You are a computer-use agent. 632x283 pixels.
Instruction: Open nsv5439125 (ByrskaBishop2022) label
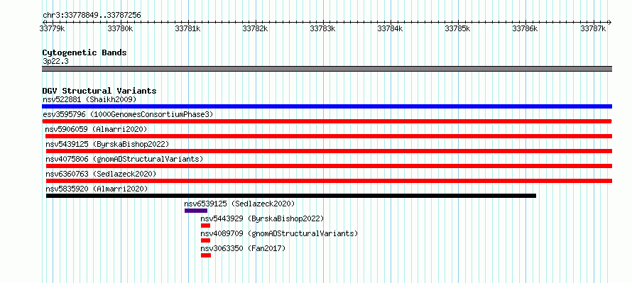107,144
